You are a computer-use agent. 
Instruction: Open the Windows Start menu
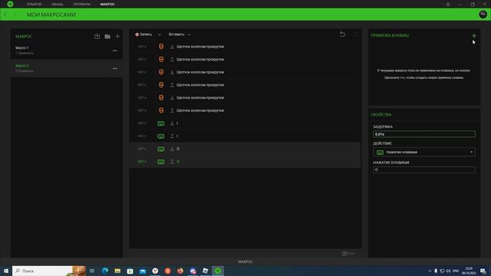pyautogui.click(x=5, y=271)
